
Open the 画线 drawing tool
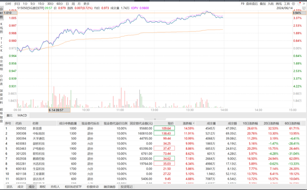pos(278,4)
